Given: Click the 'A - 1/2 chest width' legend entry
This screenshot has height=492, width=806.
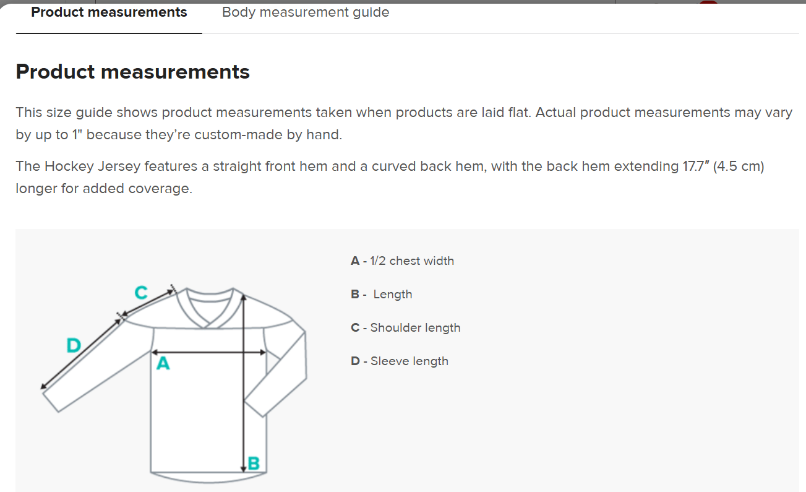Looking at the screenshot, I should pos(403,261).
